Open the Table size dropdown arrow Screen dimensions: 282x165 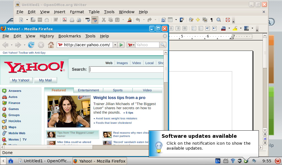176,20
